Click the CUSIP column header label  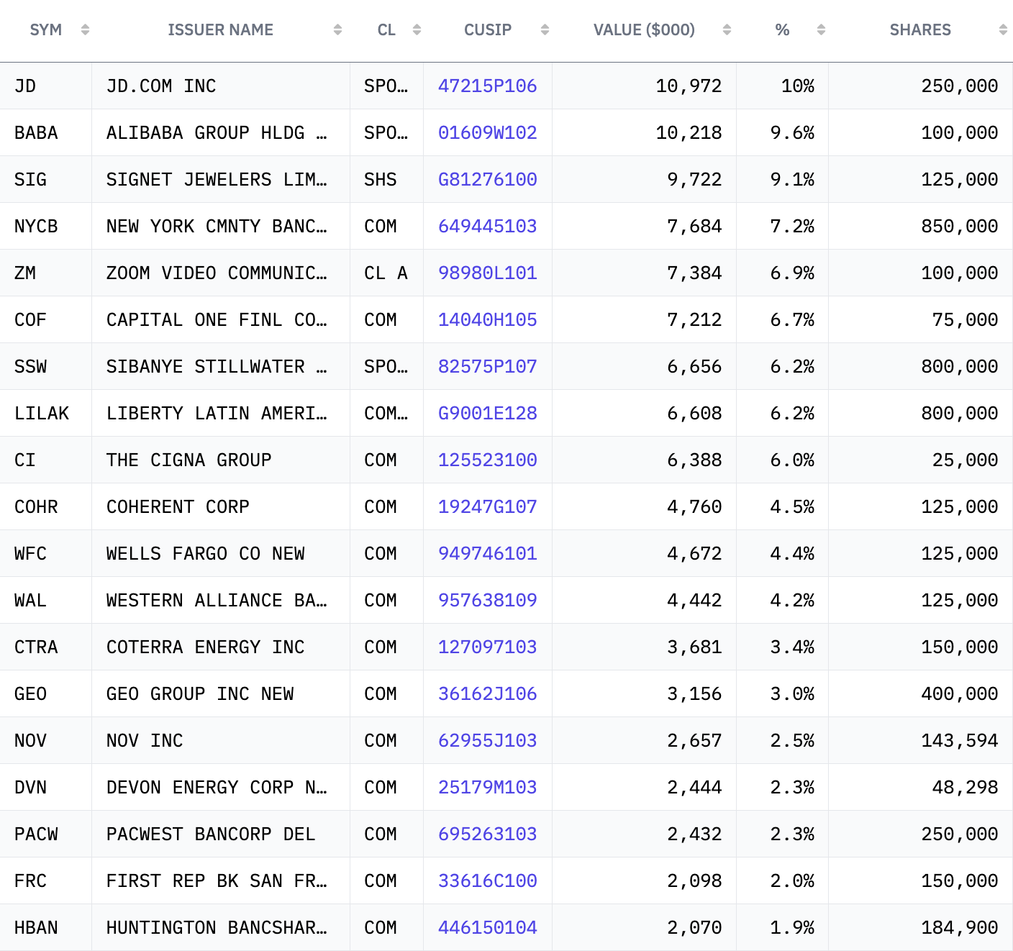point(488,29)
